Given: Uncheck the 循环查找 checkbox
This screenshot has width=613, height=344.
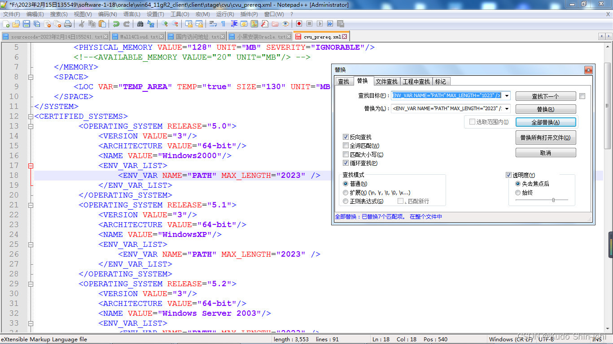Looking at the screenshot, I should 346,163.
